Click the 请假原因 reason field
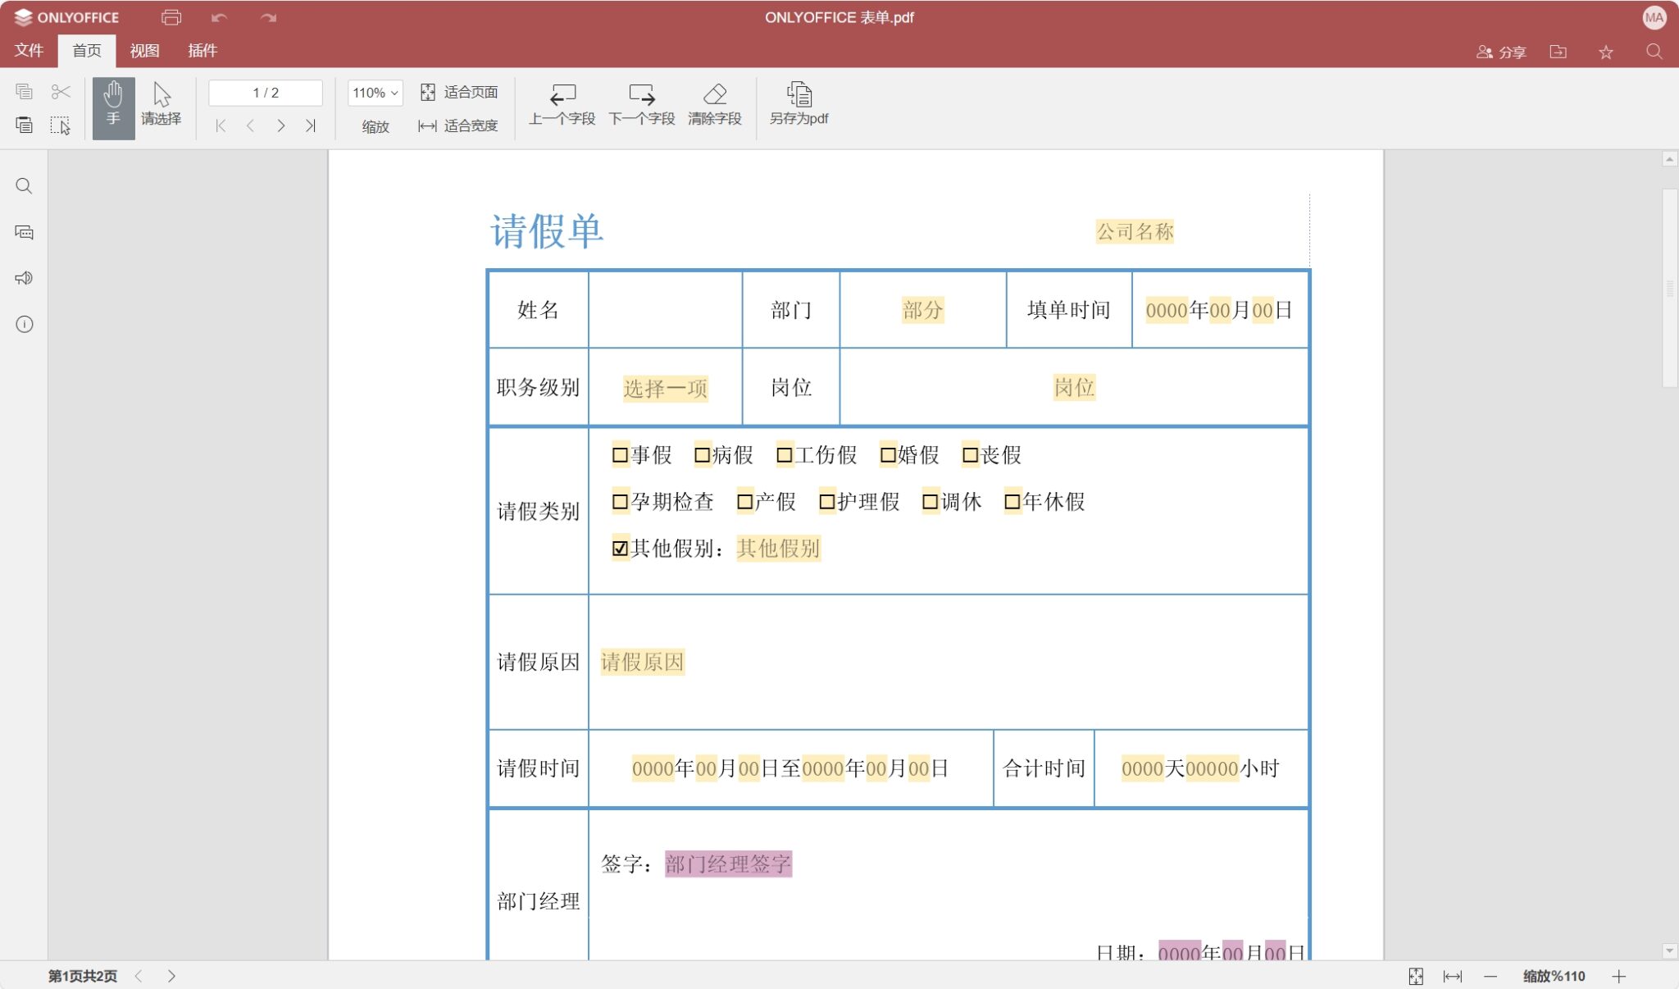Viewport: 1679px width, 989px height. click(642, 662)
